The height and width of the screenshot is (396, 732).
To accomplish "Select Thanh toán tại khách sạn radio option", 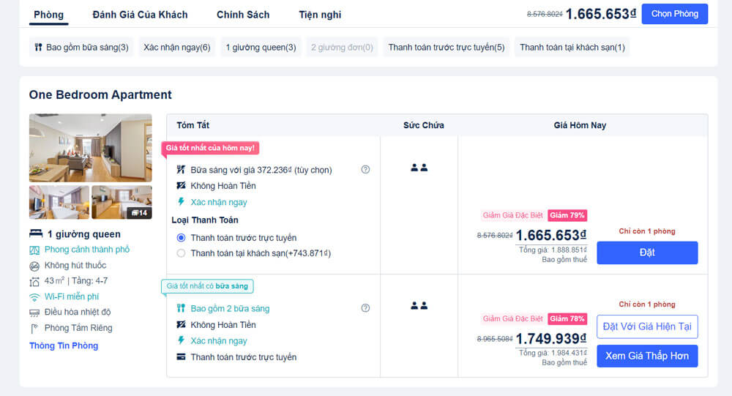I will coord(181,253).
